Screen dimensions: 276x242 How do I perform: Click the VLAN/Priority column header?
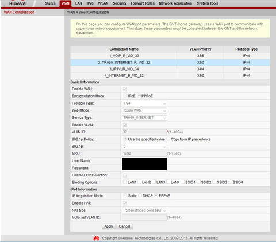click(x=200, y=49)
